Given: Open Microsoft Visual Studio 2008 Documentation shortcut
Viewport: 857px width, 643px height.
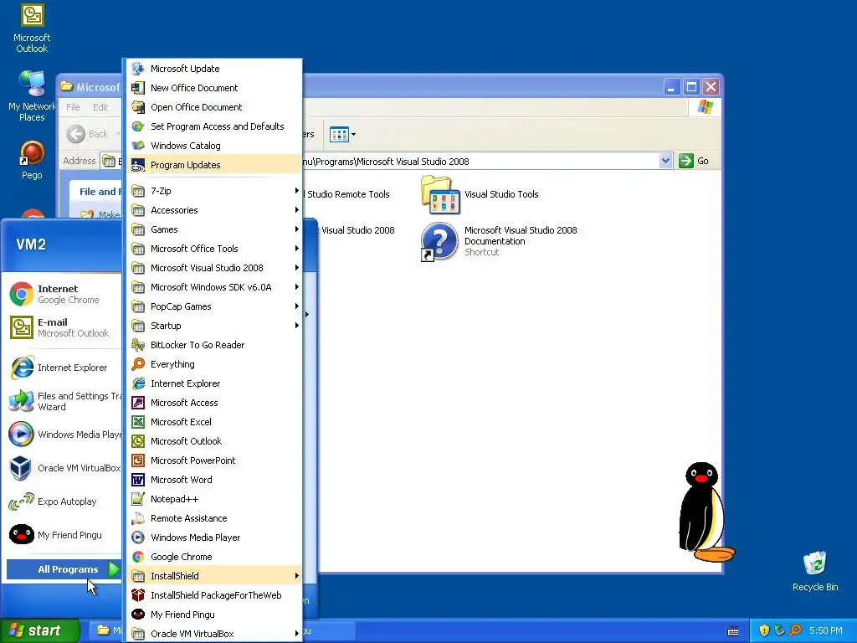Looking at the screenshot, I should 499,242.
